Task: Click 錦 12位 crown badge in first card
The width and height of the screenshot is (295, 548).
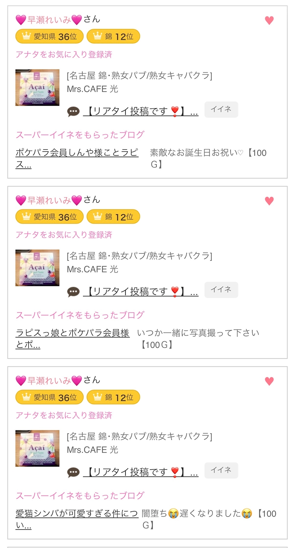Action: coord(113,37)
